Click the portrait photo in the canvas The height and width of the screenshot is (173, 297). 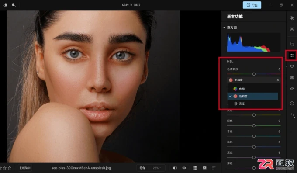coord(93,86)
